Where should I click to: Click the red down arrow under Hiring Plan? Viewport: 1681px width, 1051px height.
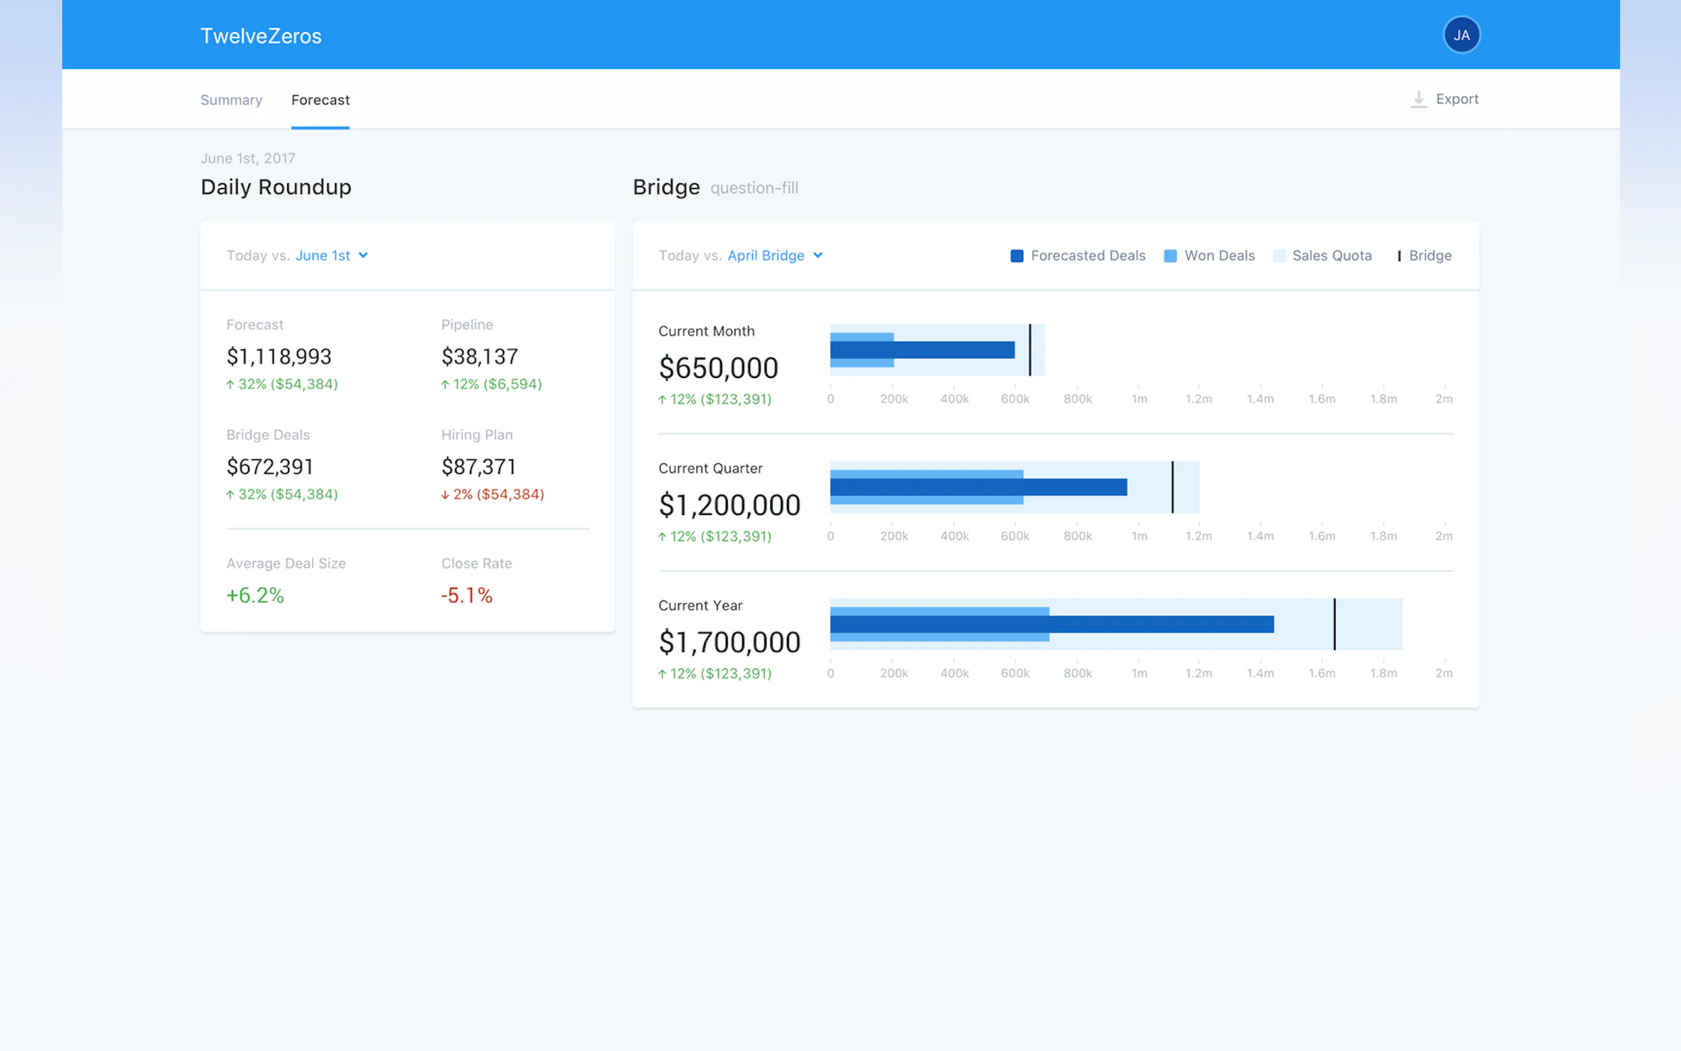click(x=445, y=495)
